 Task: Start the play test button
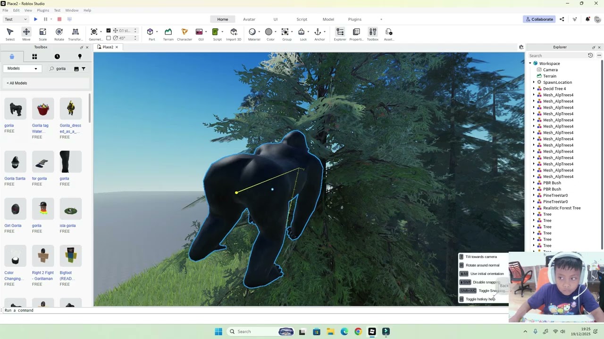coord(35,19)
